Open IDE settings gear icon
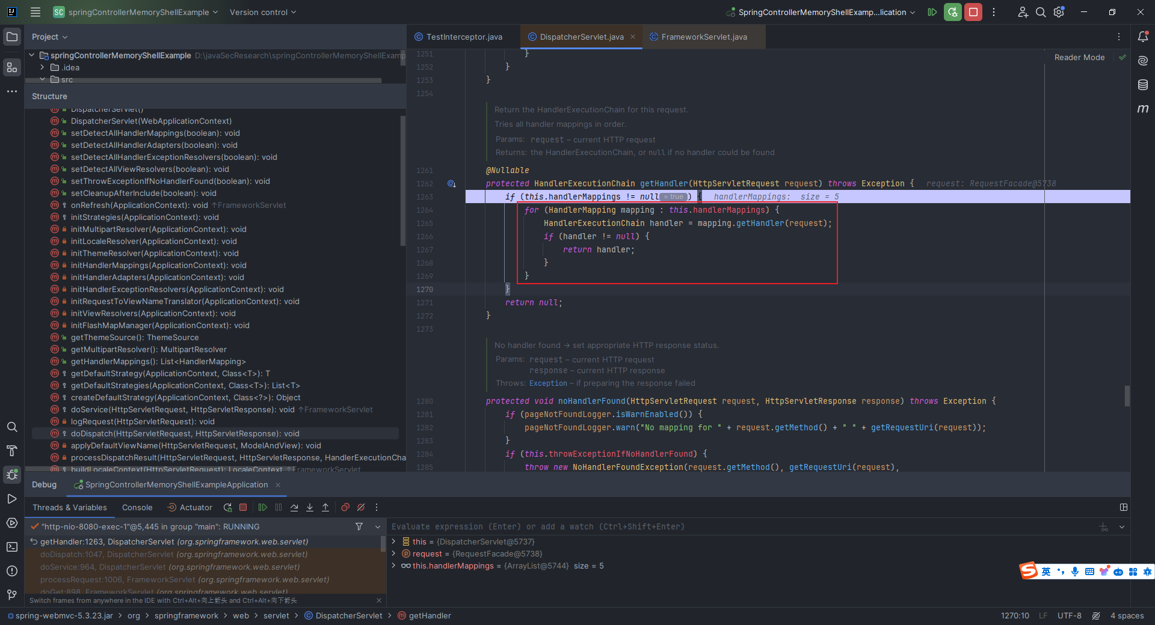Screen dimensions: 1155x625 [x=1059, y=12]
